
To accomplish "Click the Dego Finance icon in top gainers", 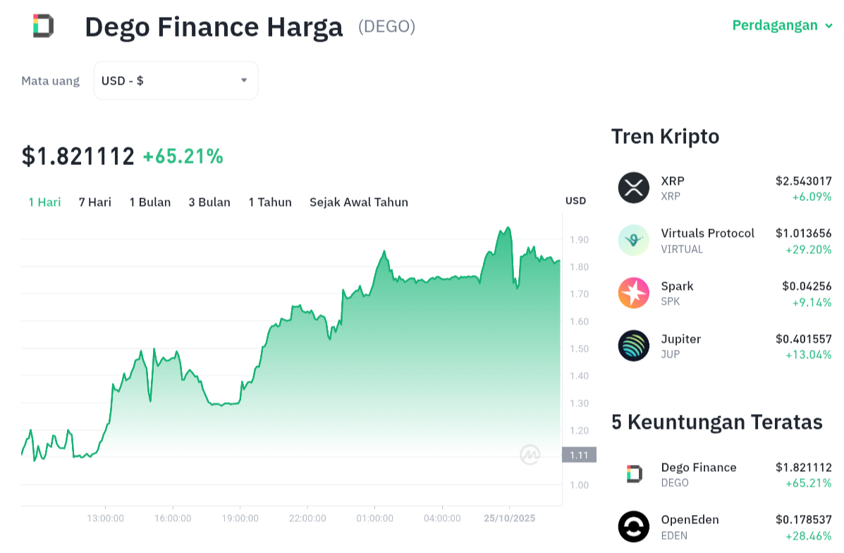I will click(x=634, y=474).
